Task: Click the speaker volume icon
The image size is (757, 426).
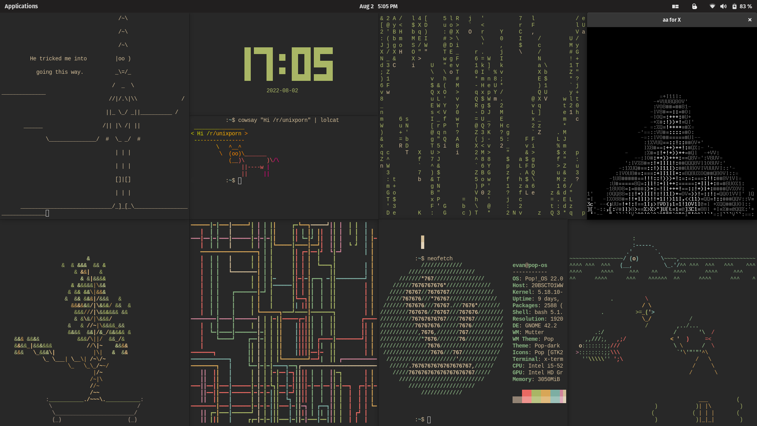Action: click(723, 6)
